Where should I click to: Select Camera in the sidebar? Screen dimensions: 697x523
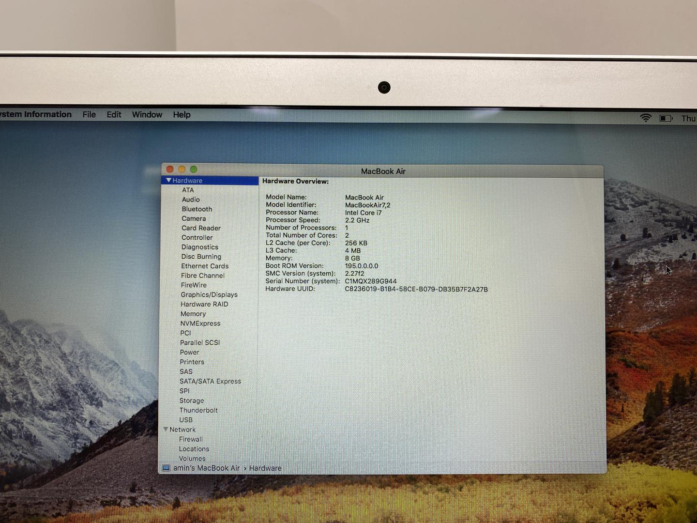[194, 218]
